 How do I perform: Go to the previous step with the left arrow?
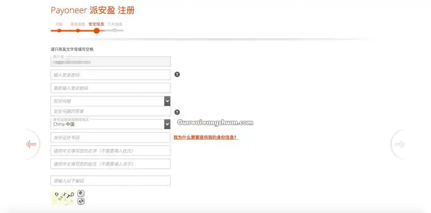(x=31, y=144)
